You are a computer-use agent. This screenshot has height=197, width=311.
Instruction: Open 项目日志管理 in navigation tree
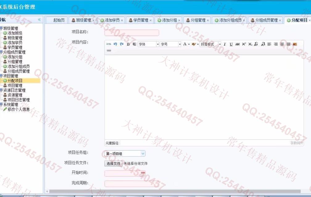click(19, 100)
